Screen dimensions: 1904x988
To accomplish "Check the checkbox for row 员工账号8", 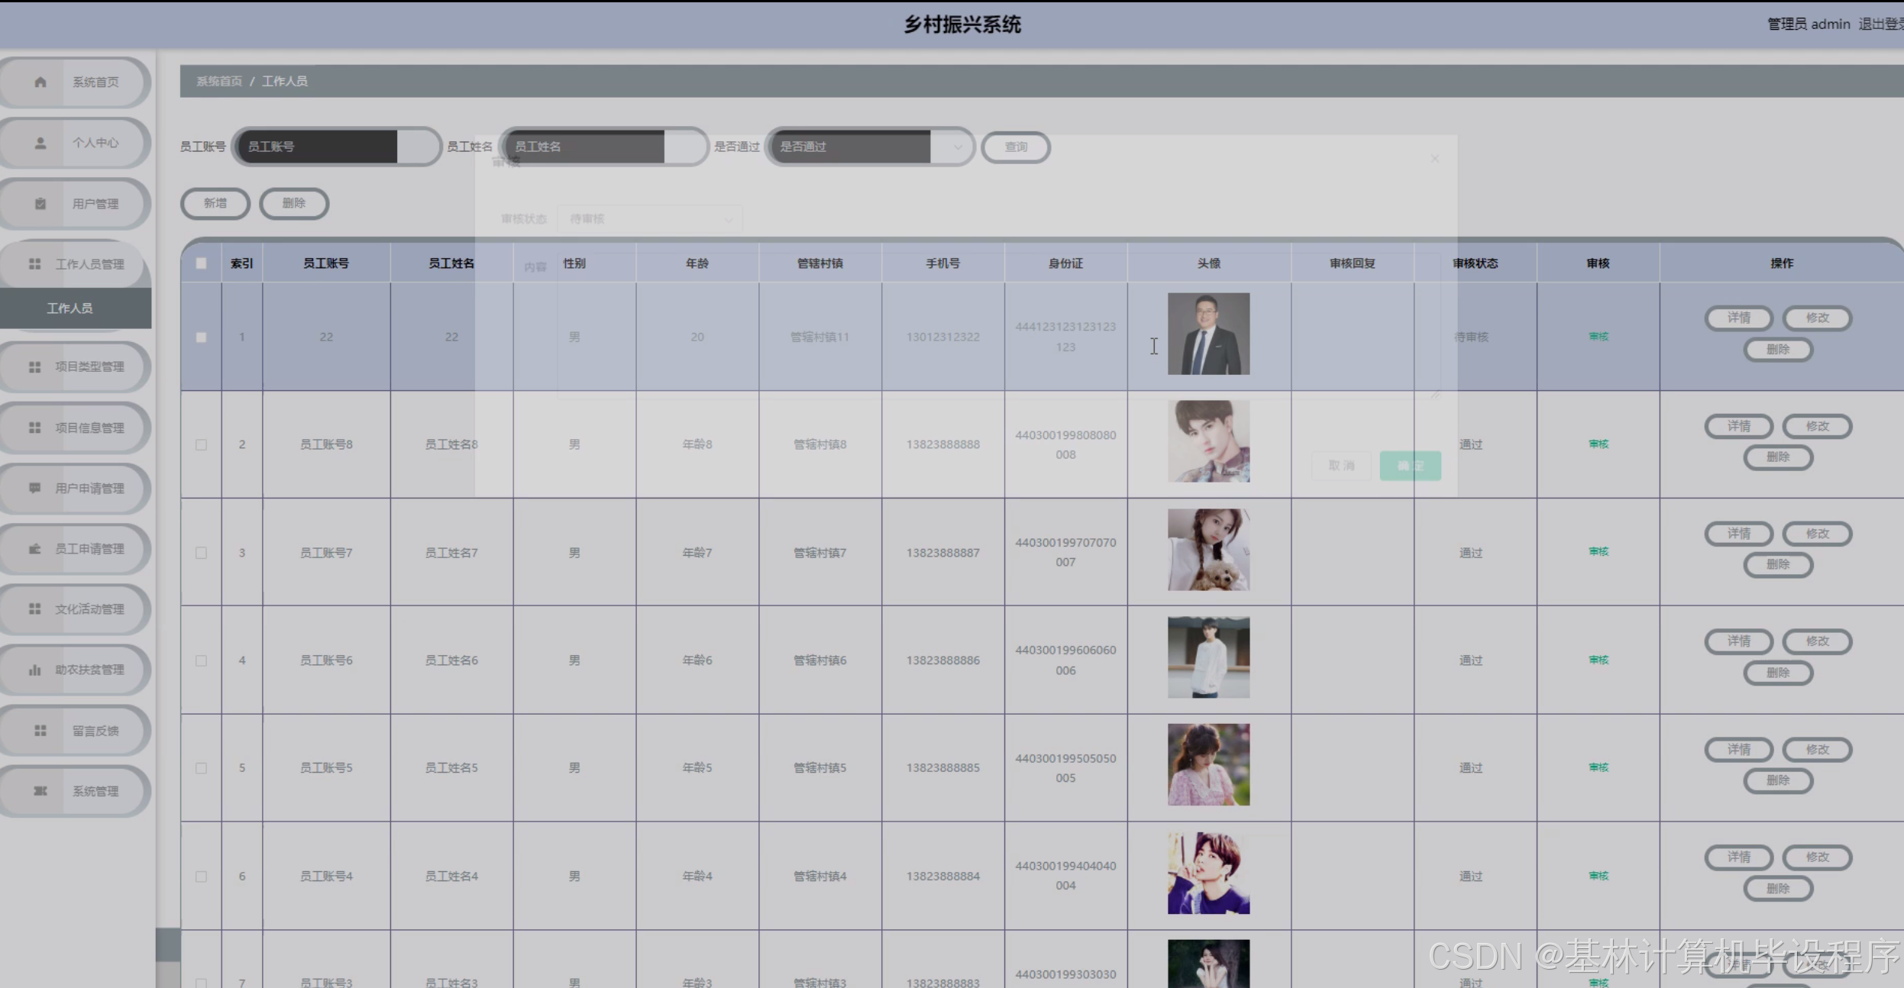I will [x=201, y=444].
